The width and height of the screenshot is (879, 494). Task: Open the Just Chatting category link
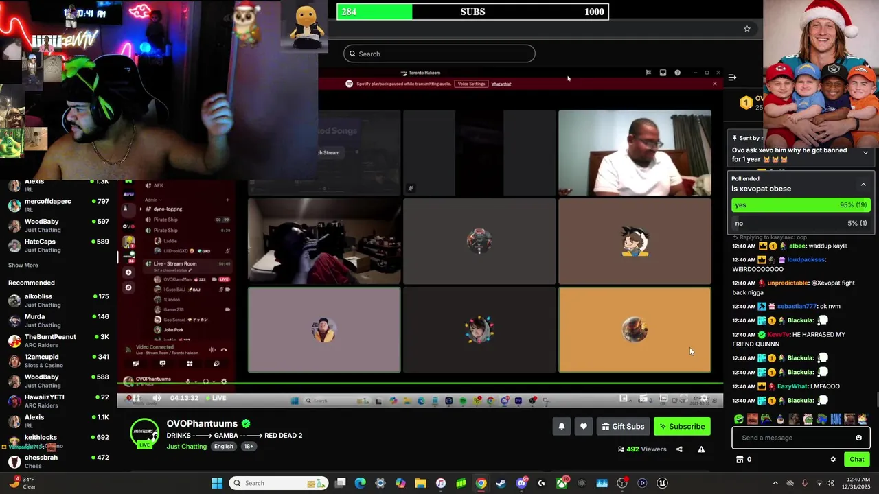pyautogui.click(x=186, y=447)
